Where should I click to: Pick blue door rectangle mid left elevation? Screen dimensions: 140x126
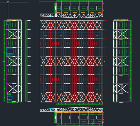tap(10, 51)
